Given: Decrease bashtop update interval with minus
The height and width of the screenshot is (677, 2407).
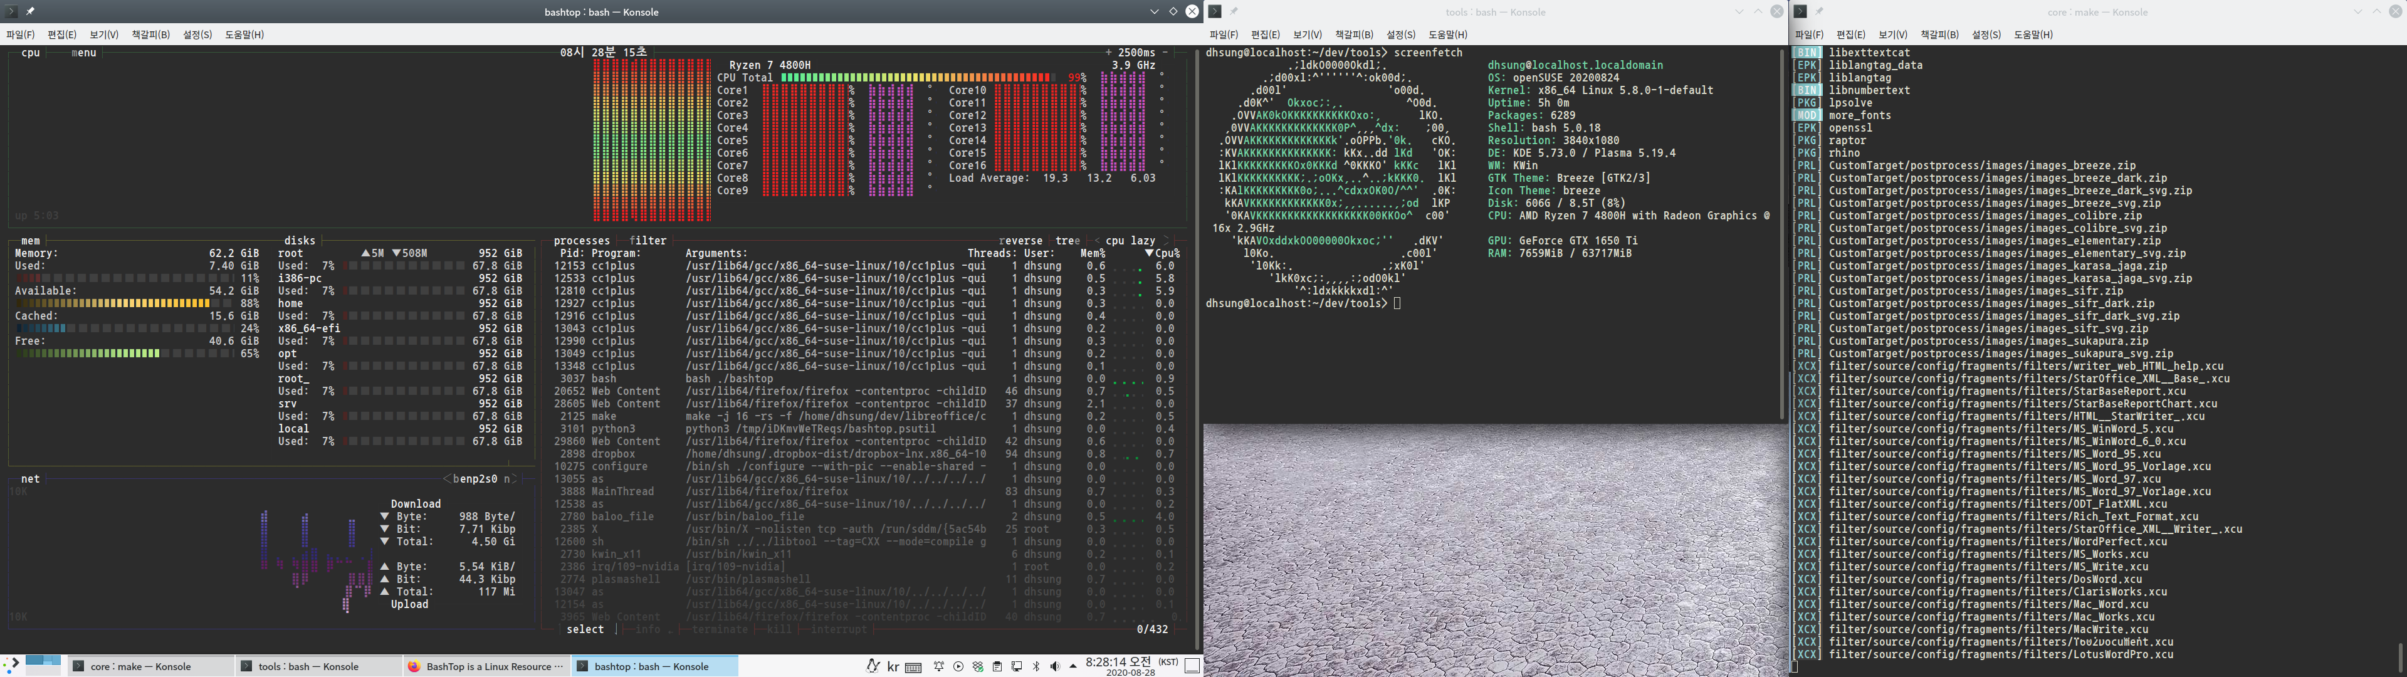Looking at the screenshot, I should (1165, 53).
